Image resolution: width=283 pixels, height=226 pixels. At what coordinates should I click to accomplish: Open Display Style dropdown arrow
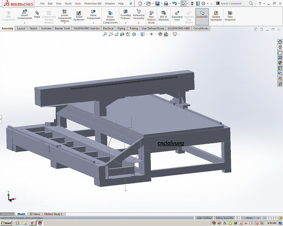click(147, 34)
